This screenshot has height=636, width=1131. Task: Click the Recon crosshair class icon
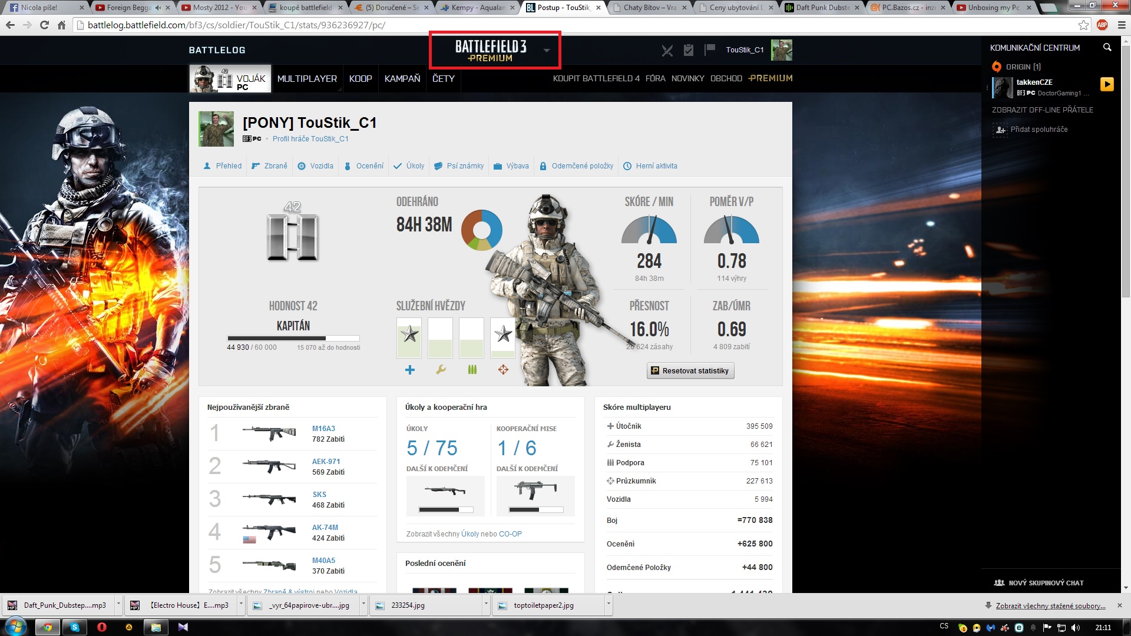503,370
